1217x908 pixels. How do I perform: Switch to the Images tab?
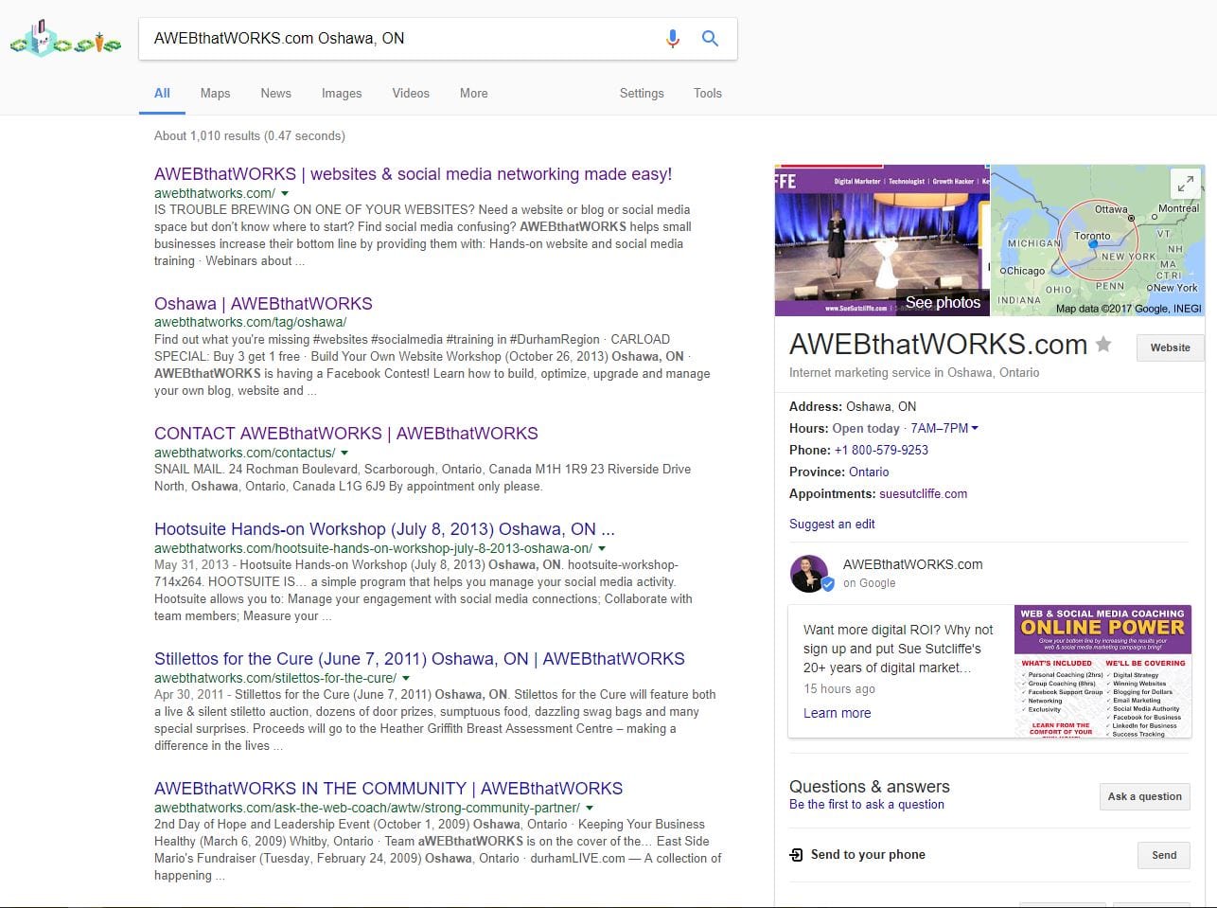[x=342, y=93]
